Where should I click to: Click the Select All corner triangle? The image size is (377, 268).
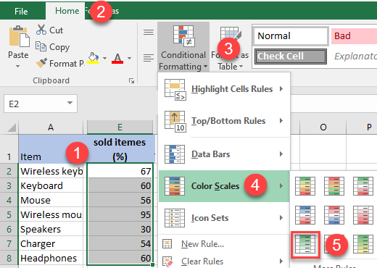click(12, 127)
